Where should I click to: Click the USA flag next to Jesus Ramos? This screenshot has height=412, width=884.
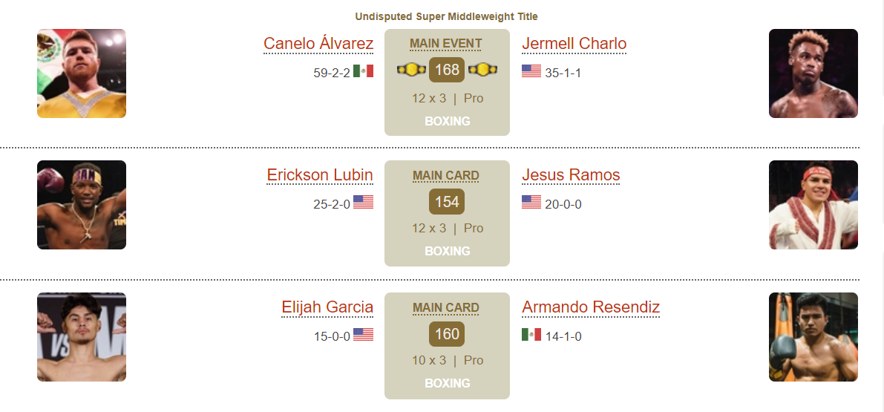[x=531, y=203]
